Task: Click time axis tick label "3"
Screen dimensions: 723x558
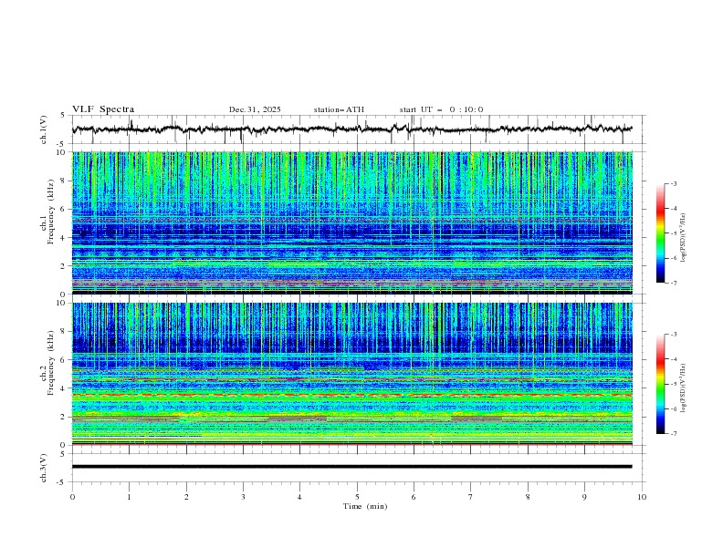Action: 243,497
